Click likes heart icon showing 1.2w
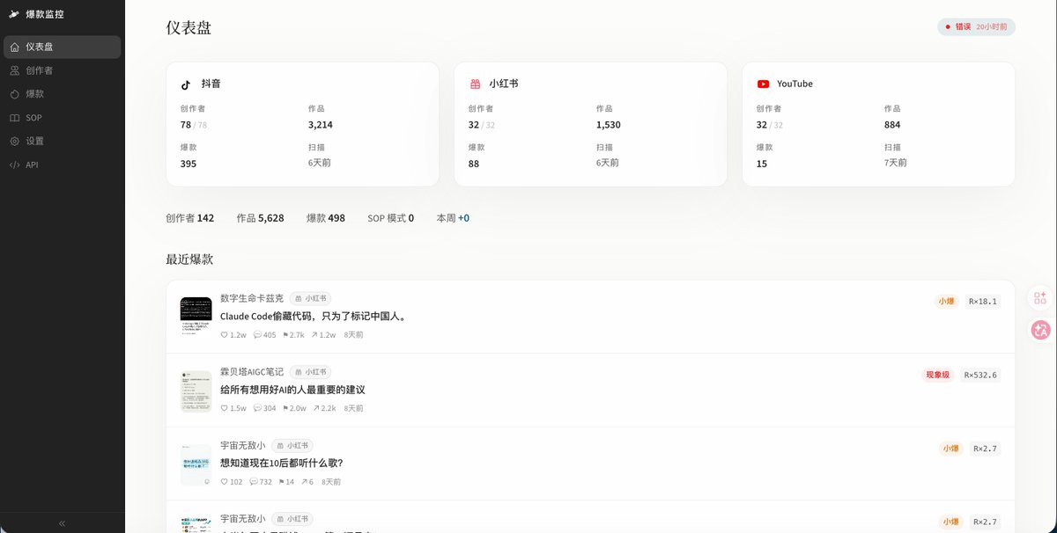This screenshot has width=1057, height=533. 224,335
